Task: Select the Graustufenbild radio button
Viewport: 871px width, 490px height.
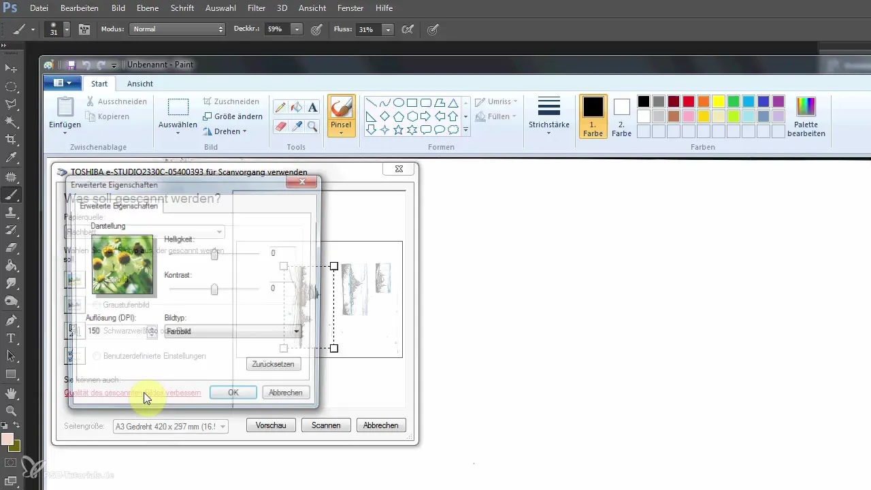Action: [x=97, y=305]
